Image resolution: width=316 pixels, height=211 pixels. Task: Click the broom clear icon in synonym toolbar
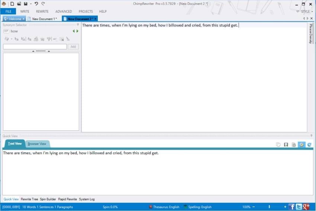[68, 39]
